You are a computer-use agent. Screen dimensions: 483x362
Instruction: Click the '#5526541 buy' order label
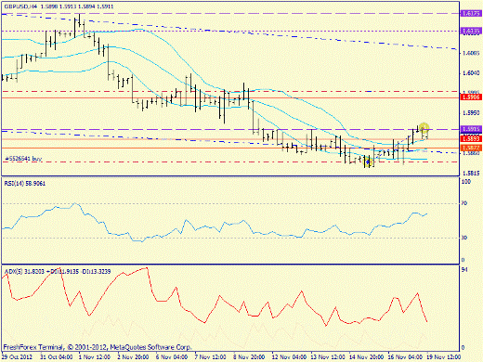[23, 159]
